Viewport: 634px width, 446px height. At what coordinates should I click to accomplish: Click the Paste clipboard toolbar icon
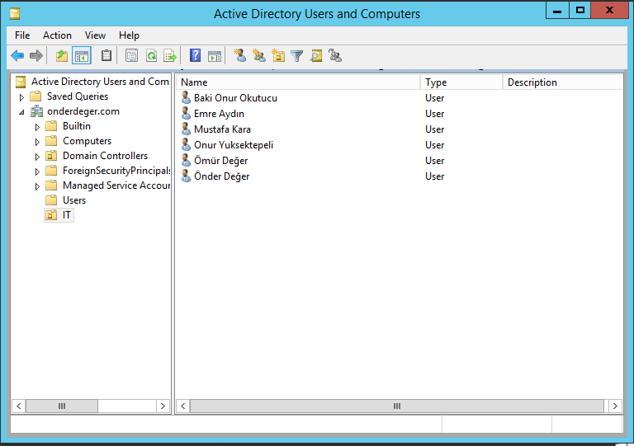(x=106, y=56)
